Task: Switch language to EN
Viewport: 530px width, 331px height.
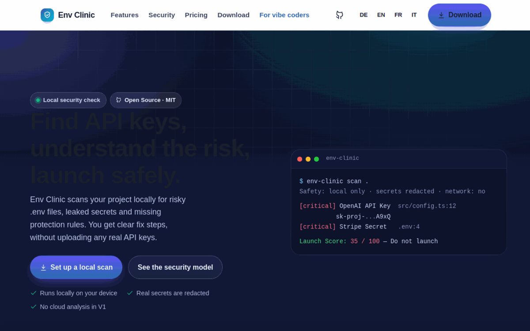Action: pyautogui.click(x=381, y=15)
